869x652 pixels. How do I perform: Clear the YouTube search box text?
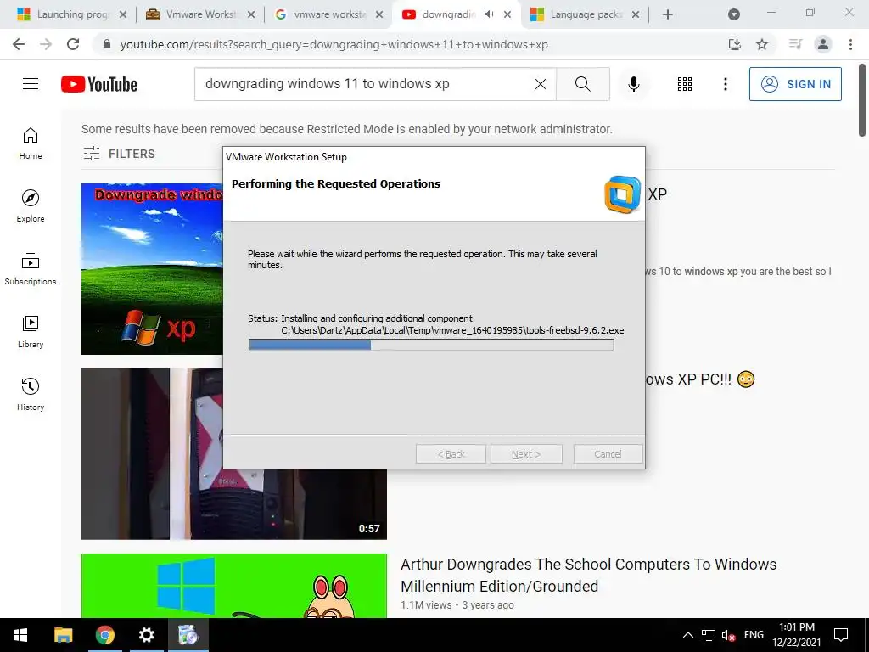[541, 84]
